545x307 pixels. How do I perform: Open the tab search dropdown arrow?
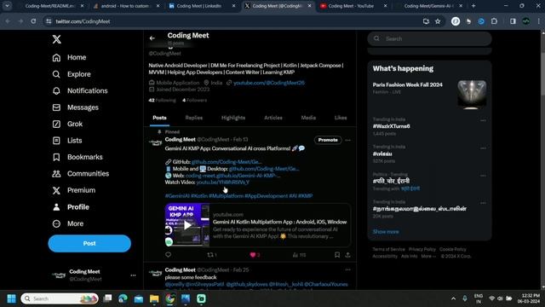point(7,6)
